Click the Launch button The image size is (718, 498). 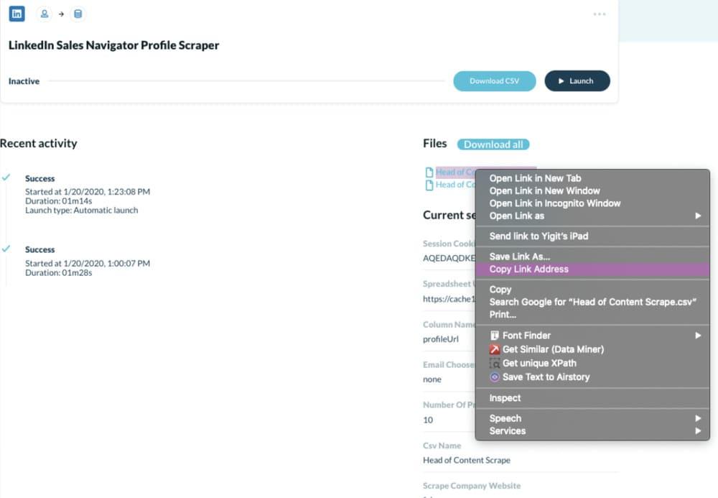[x=577, y=80]
